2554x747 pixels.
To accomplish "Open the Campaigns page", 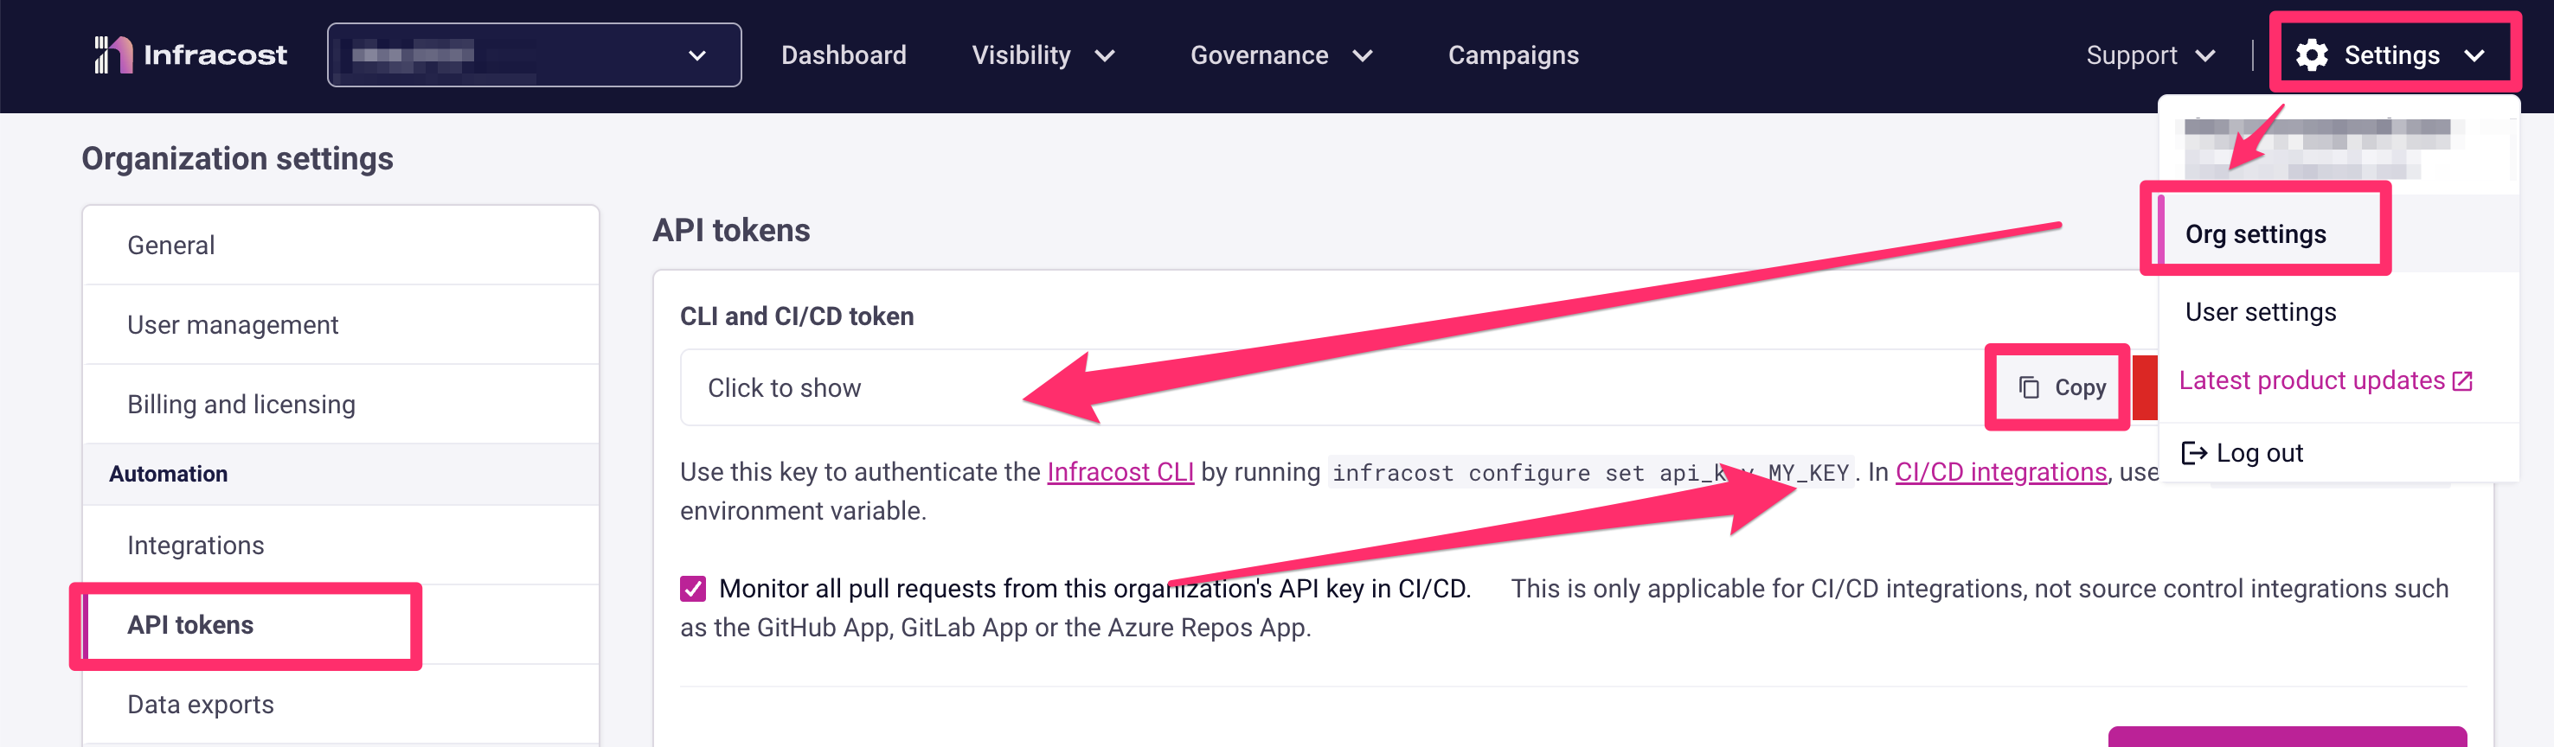I will click(x=1513, y=55).
